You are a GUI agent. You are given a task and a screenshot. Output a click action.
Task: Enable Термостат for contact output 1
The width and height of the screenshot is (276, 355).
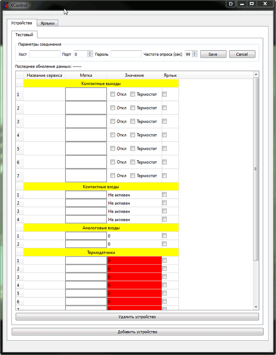pyautogui.click(x=132, y=94)
